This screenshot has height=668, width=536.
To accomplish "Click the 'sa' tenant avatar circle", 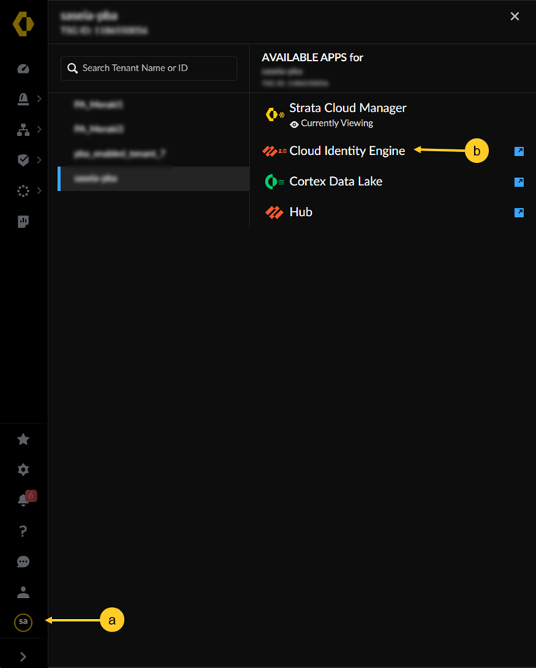I will [x=23, y=621].
